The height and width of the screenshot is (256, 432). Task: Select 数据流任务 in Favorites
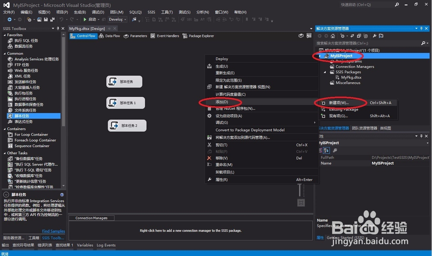pos(23,46)
